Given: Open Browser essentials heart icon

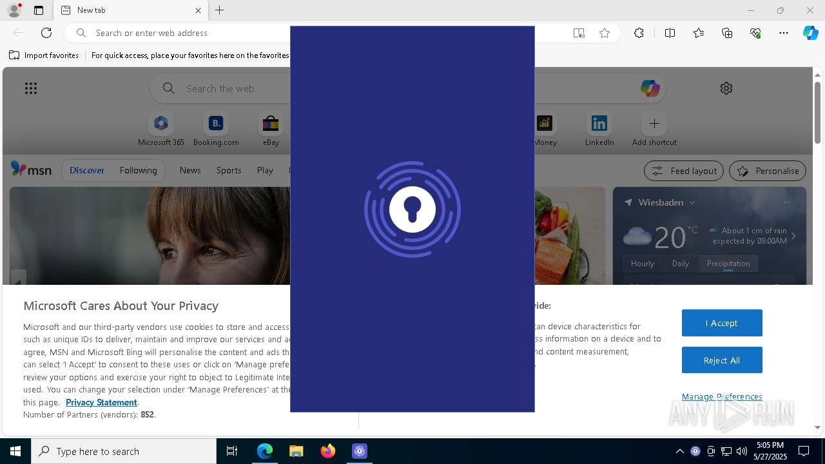Looking at the screenshot, I should click(755, 33).
